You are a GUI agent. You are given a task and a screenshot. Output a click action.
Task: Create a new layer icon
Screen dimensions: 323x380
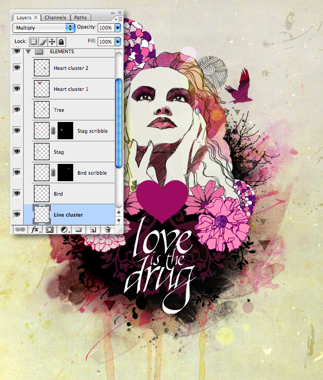(93, 230)
